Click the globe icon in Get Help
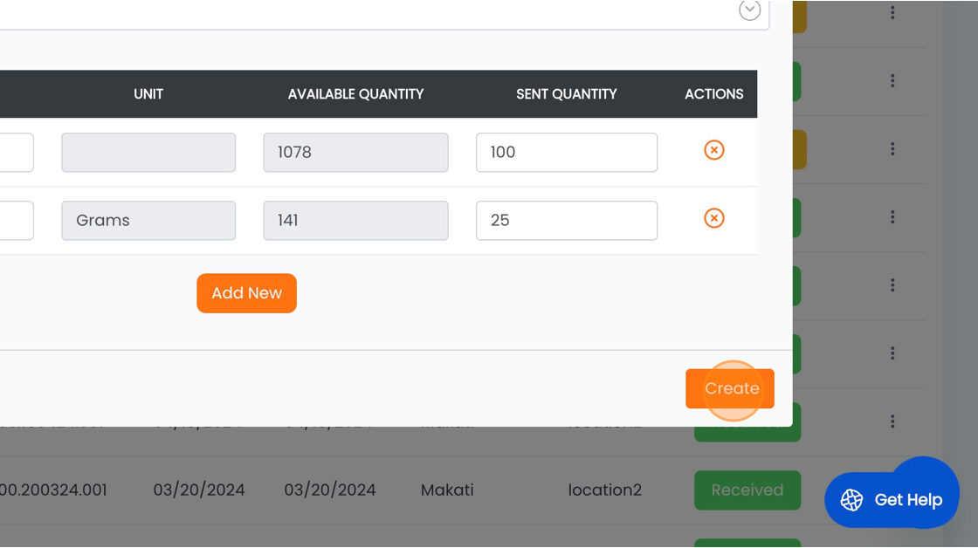The height and width of the screenshot is (548, 978). (851, 500)
